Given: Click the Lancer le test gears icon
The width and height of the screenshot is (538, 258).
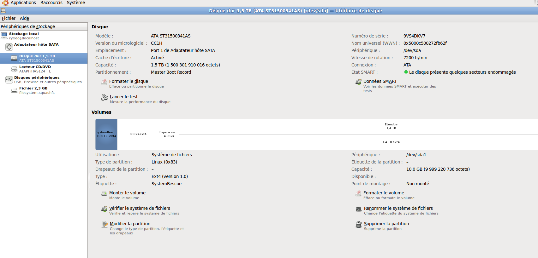Looking at the screenshot, I should [105, 97].
